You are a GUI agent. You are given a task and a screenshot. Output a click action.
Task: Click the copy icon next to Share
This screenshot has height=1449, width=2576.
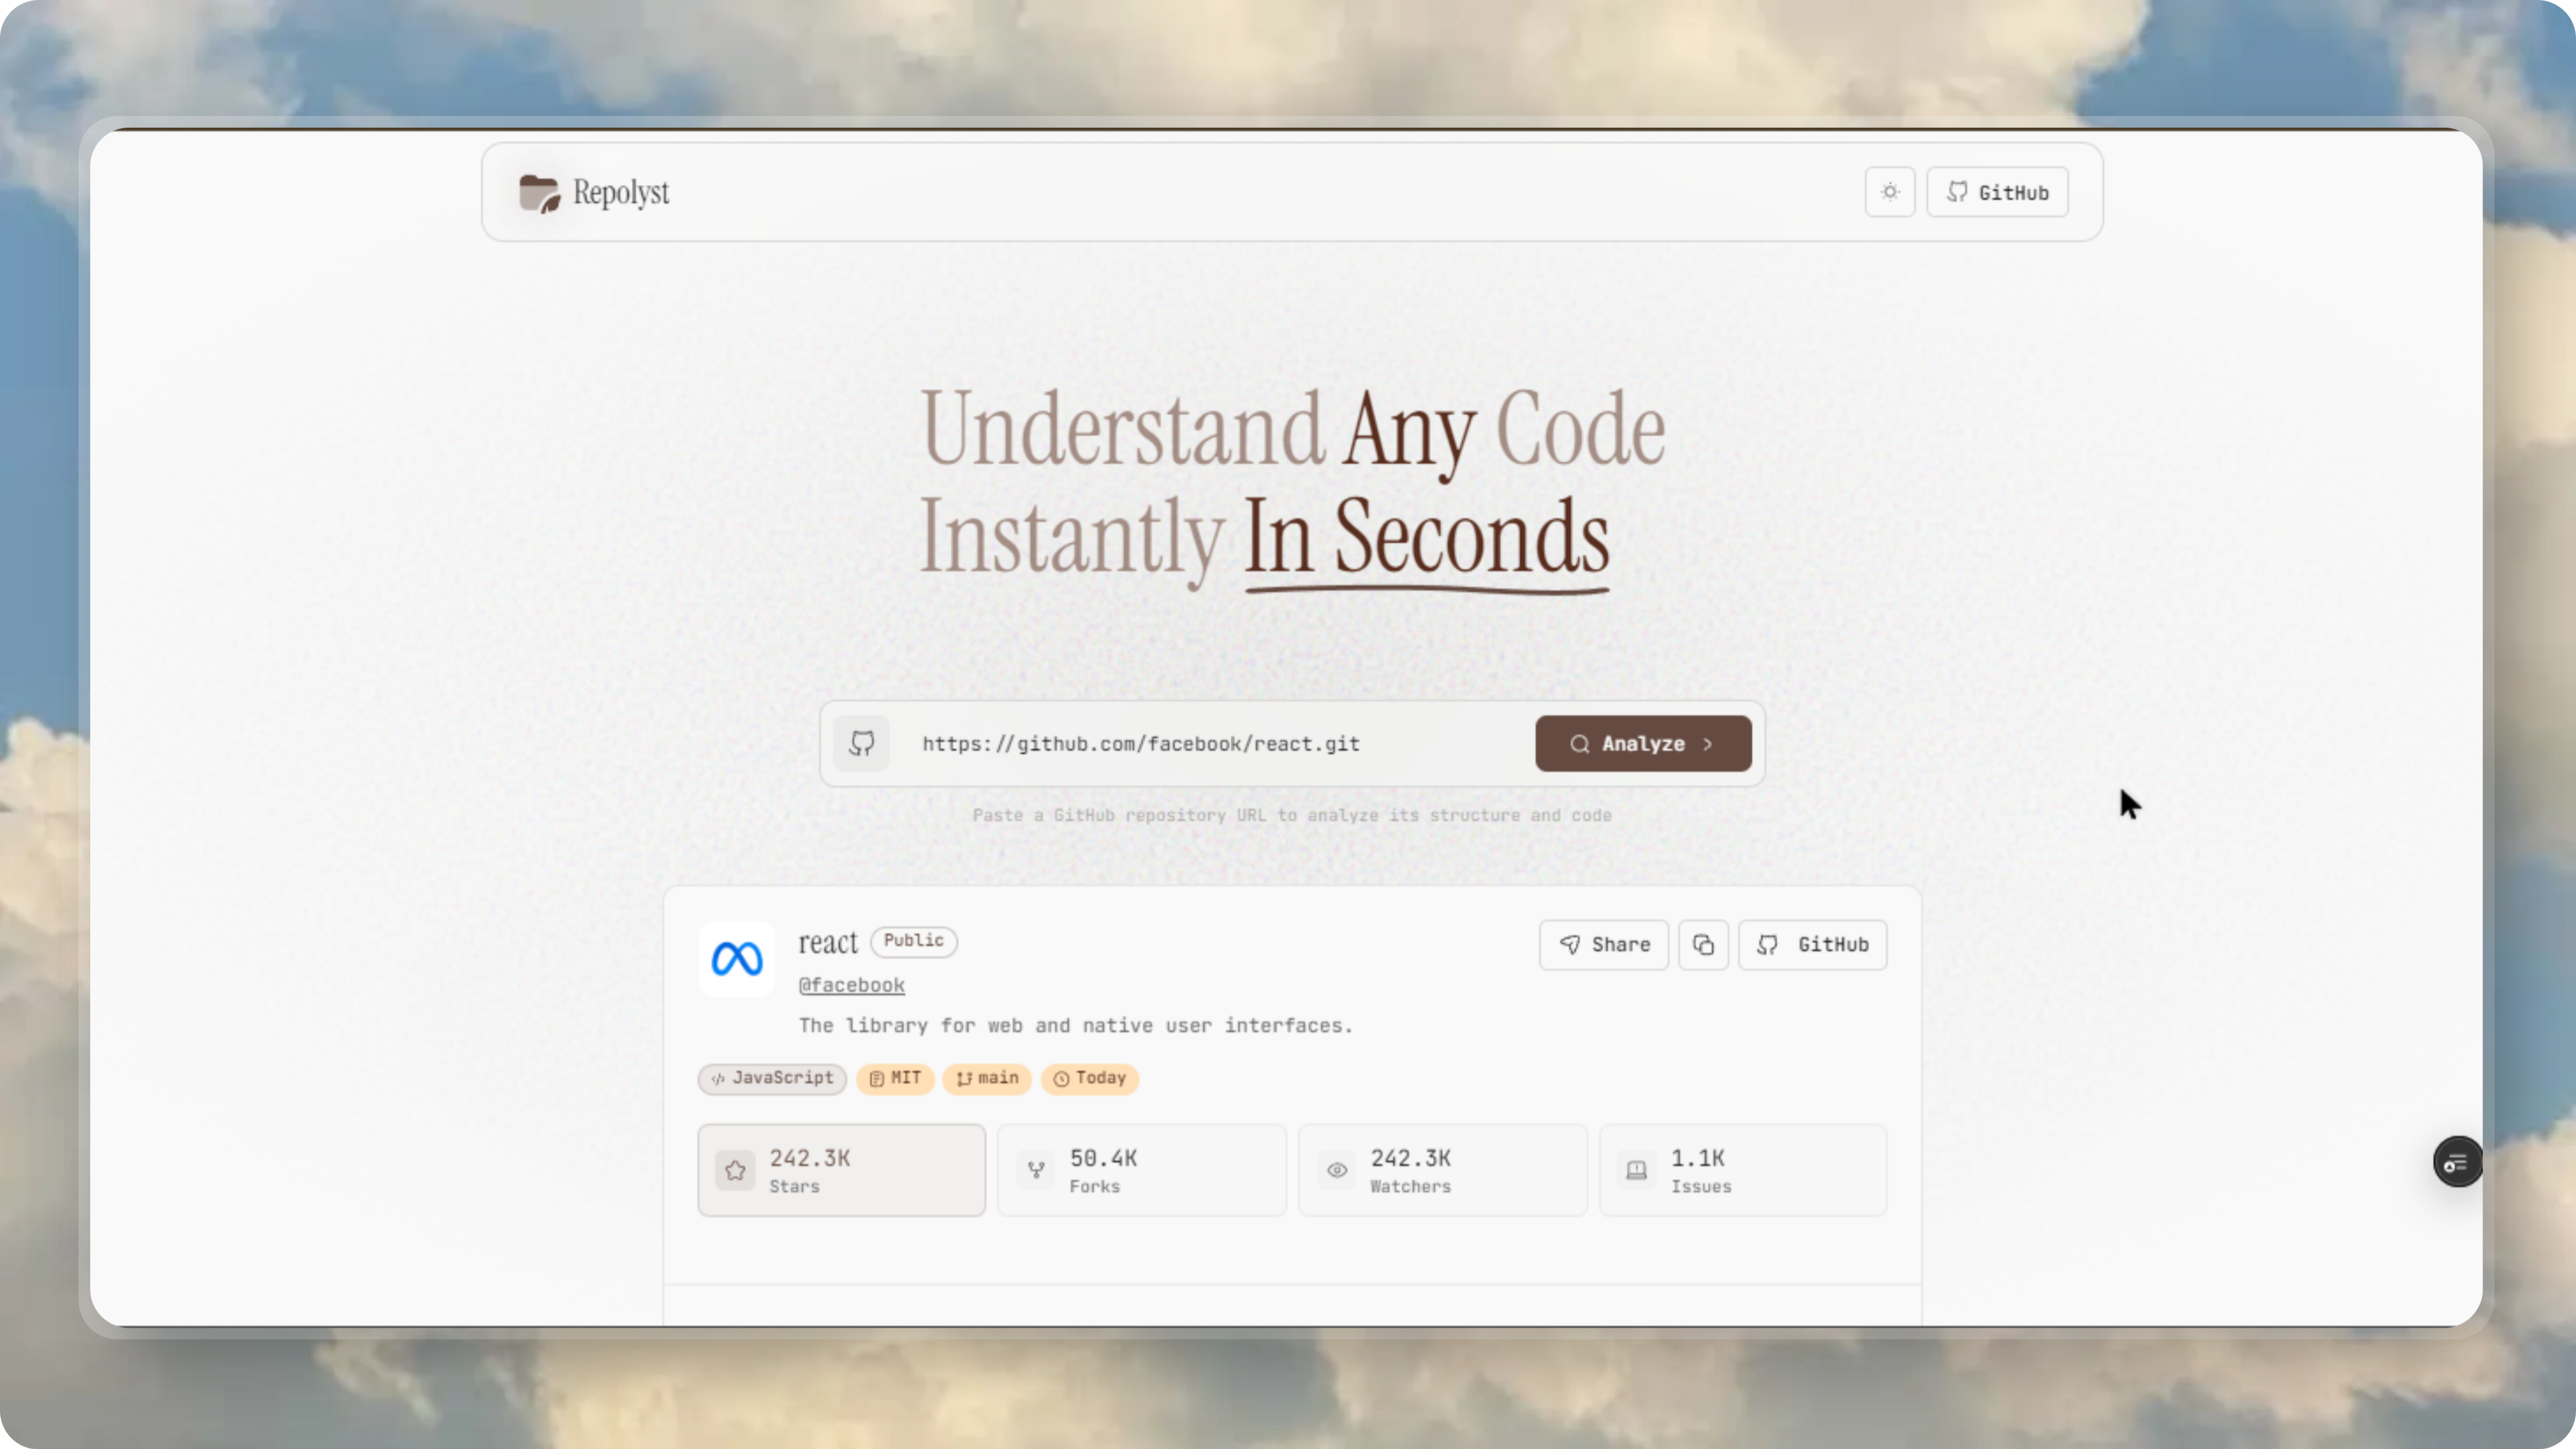point(1703,945)
